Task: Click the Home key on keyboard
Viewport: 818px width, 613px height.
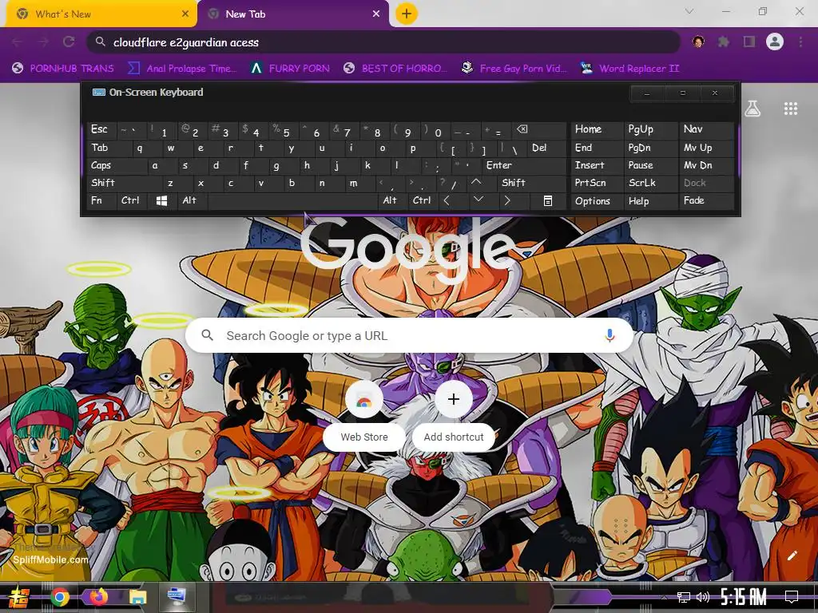Action: click(596, 129)
